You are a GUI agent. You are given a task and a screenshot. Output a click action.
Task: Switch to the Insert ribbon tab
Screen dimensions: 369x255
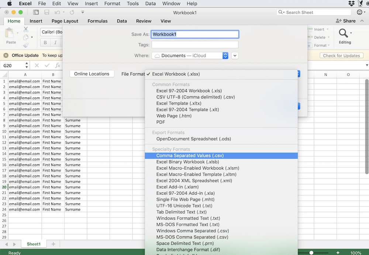[36, 21]
